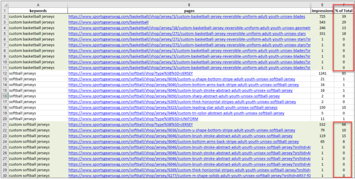Image resolution: width=355 pixels, height=179 pixels.
Task: Open the u-shape-bottom-stripe link in row 13
Action: coord(182,79)
